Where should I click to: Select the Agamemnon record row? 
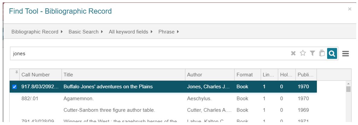coord(163,98)
